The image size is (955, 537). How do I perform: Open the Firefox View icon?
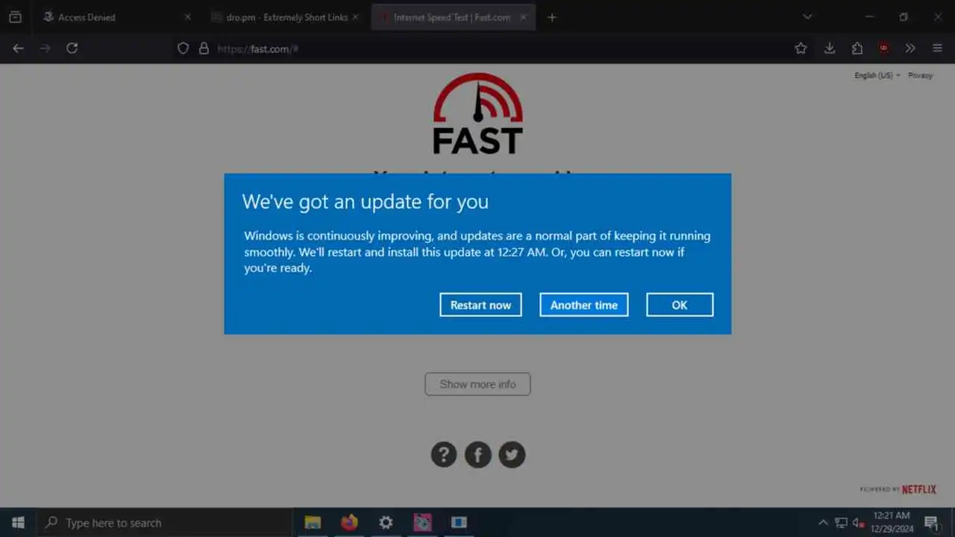click(x=15, y=17)
